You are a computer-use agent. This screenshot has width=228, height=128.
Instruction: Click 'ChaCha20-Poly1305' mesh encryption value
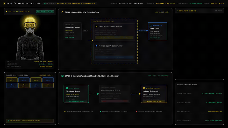click(x=215, y=112)
